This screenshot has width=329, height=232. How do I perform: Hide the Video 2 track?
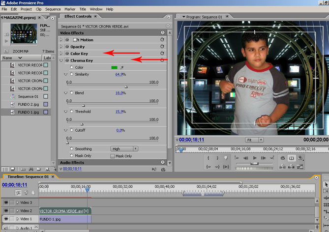pos(6,210)
